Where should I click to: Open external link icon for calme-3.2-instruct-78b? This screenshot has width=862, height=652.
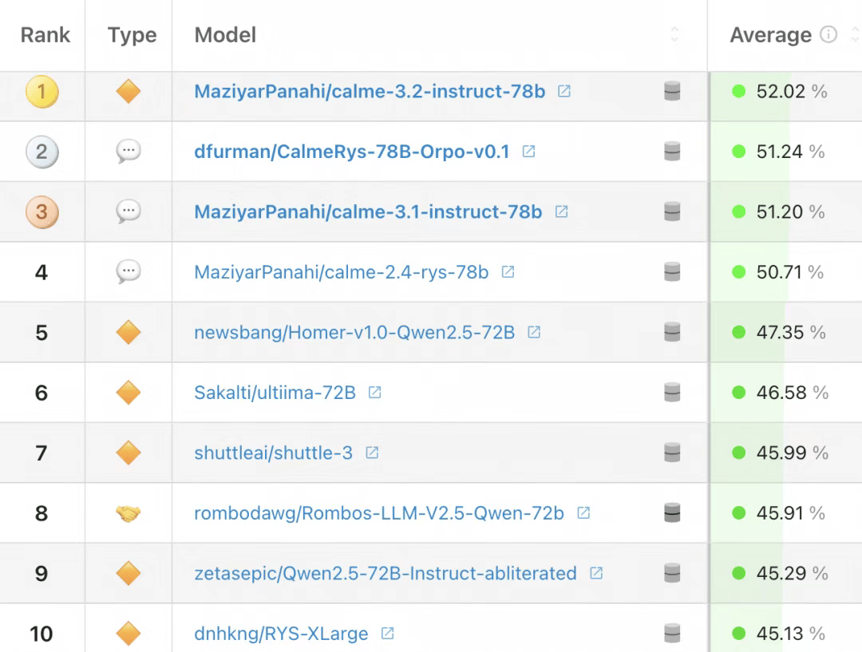point(564,91)
